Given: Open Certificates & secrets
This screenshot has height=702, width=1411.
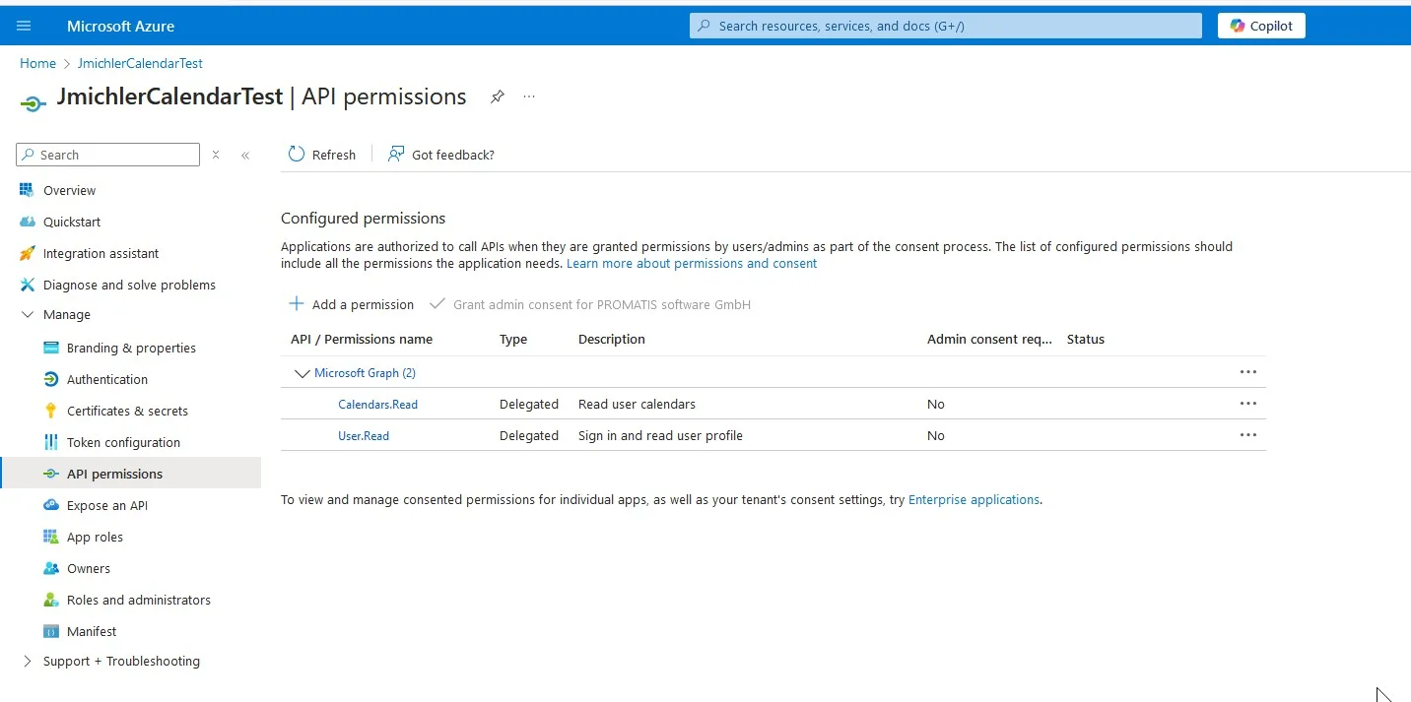Looking at the screenshot, I should (127, 411).
